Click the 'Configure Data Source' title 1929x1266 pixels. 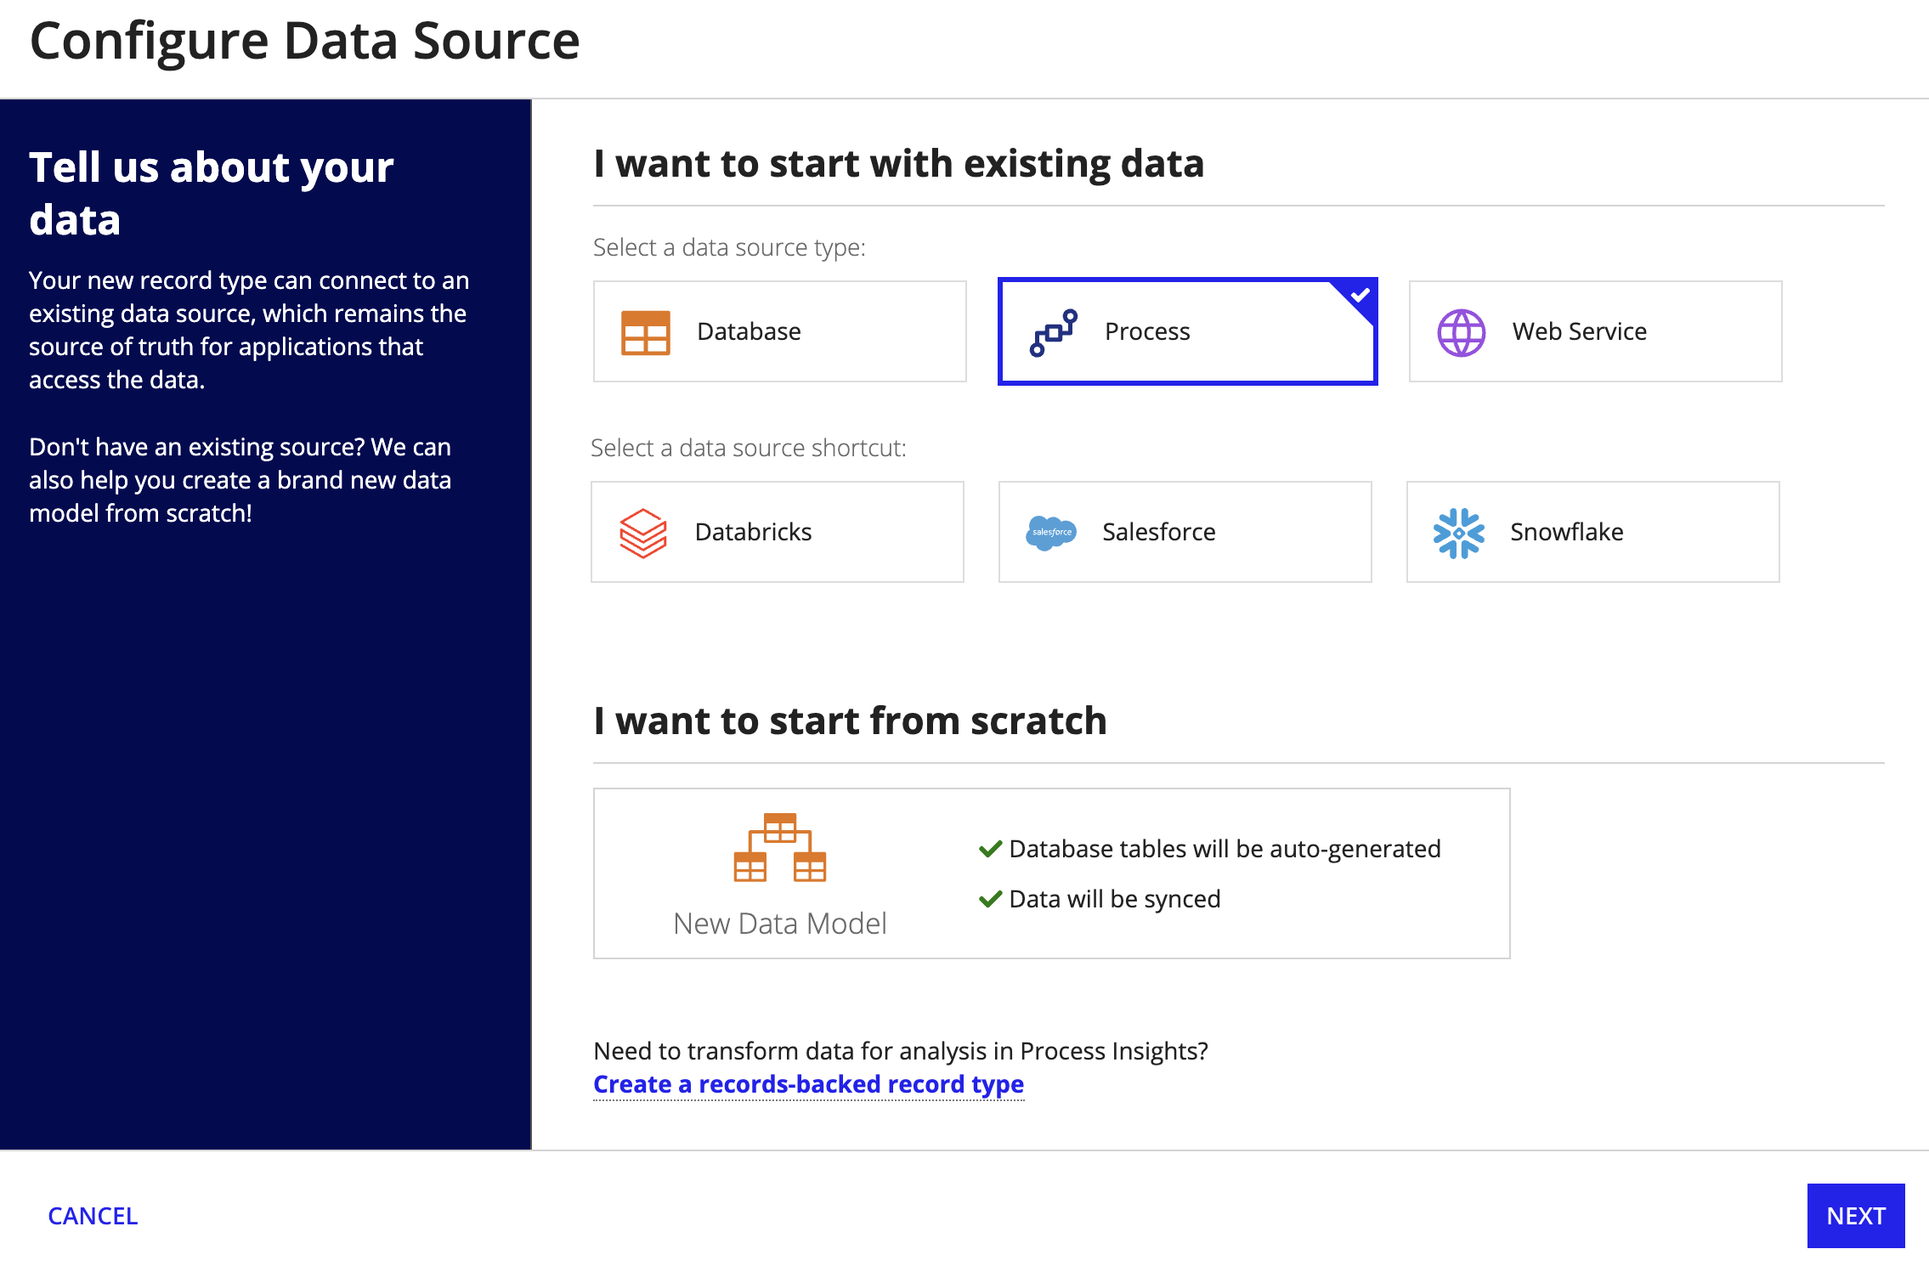tap(304, 41)
